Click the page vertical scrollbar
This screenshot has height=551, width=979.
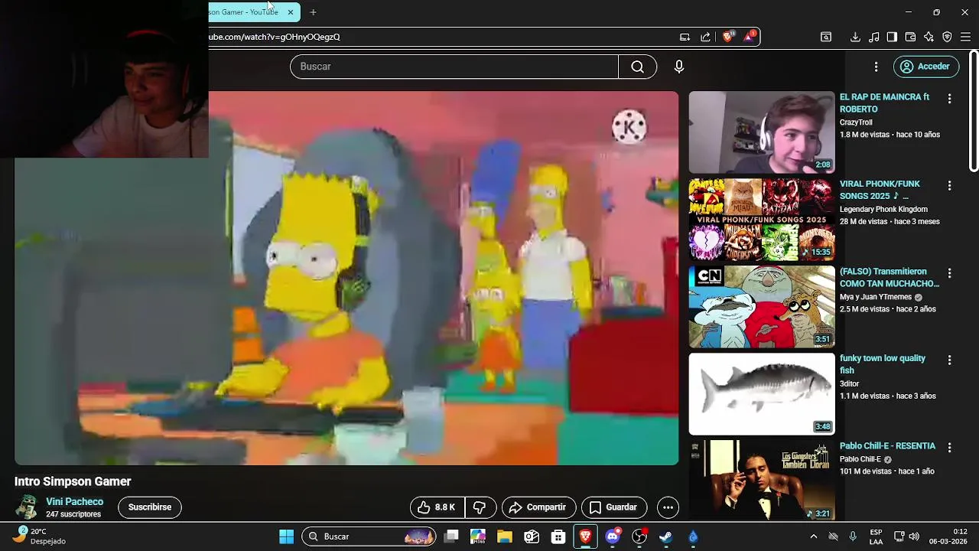pos(974,111)
